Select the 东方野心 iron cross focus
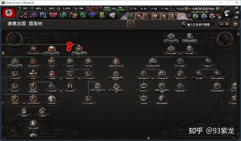 33,75
